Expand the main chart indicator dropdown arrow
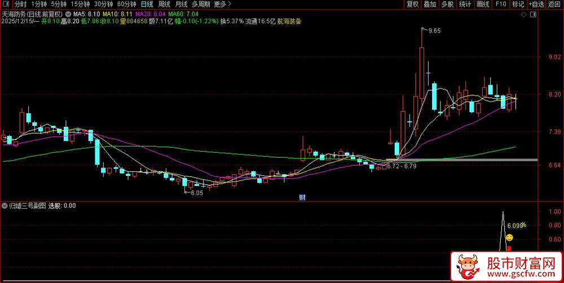The height and width of the screenshot is (283, 564). click(68, 14)
